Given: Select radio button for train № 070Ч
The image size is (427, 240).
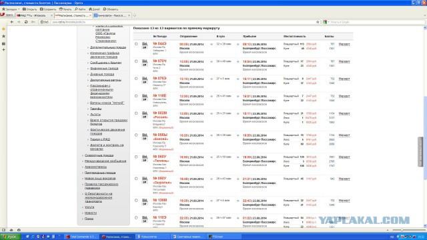Looking at the screenshot, I should tap(136, 61).
